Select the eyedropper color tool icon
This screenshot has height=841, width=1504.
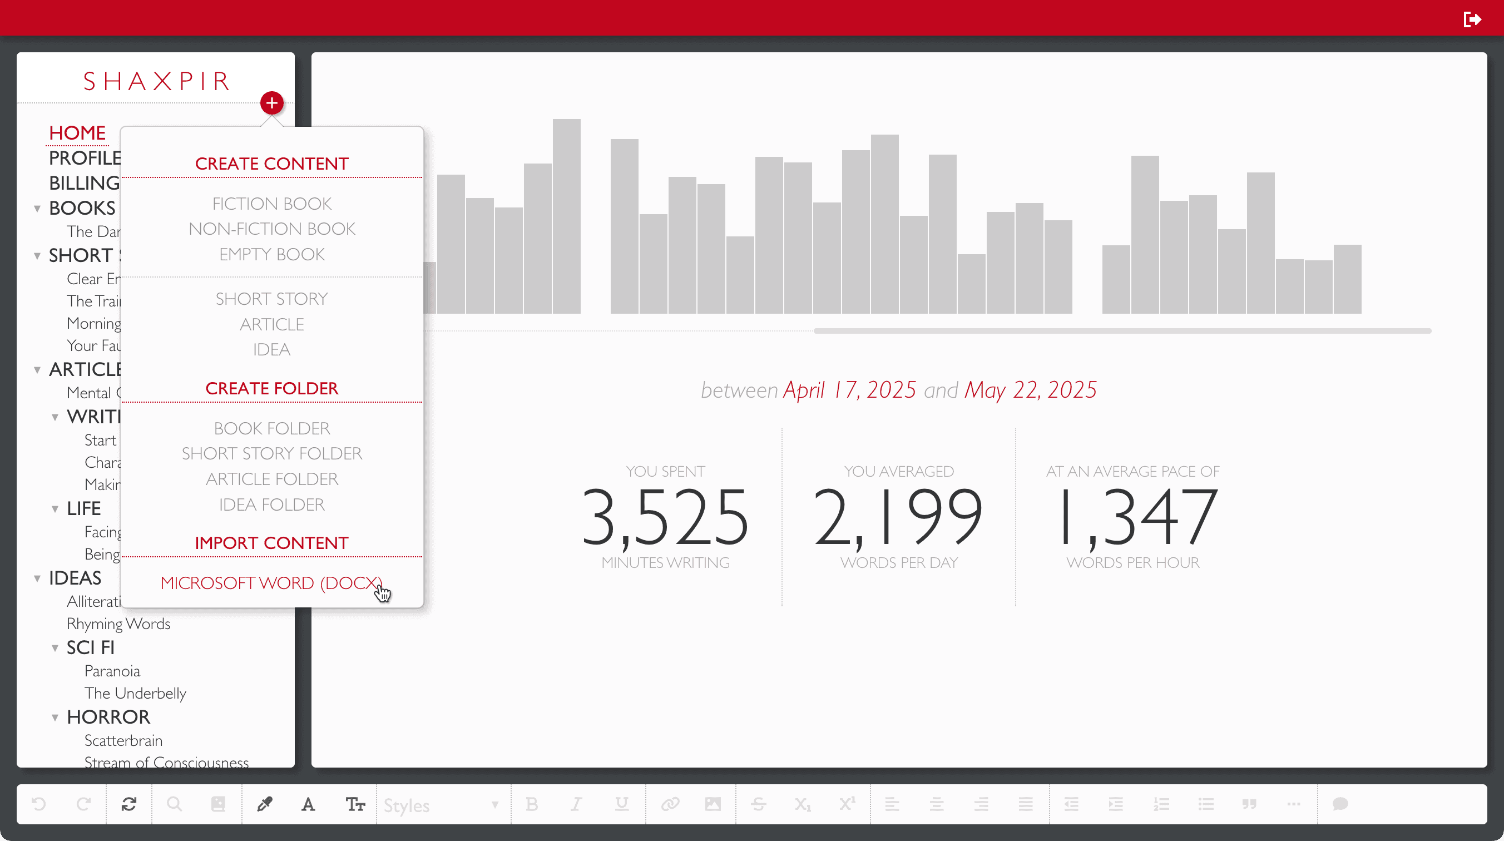point(265,804)
